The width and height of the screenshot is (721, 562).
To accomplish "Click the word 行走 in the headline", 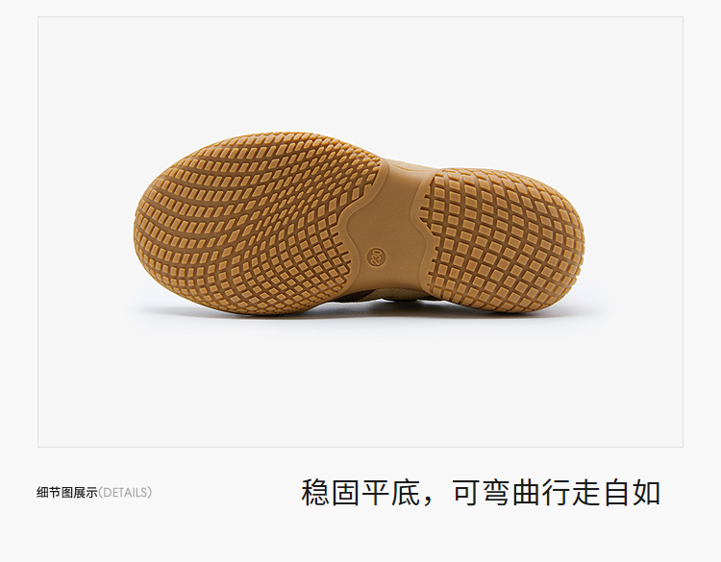I will tap(572, 493).
